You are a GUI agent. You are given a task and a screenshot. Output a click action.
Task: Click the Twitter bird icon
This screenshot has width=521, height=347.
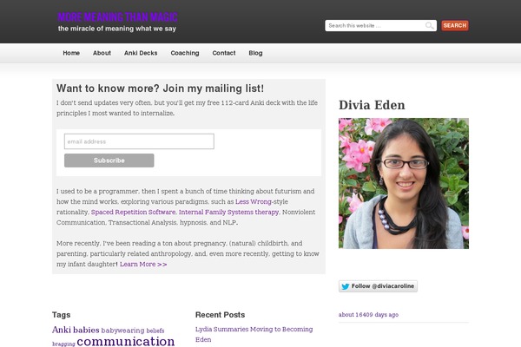(346, 286)
